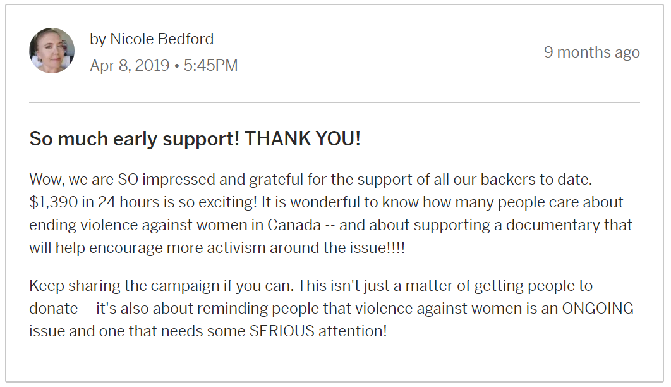Click the paragraph starting Keep sharing the campaign

tap(331, 308)
